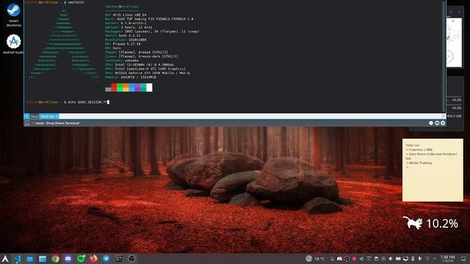Open the Android Studio desktop icon
The width and height of the screenshot is (470, 264).
(13, 44)
